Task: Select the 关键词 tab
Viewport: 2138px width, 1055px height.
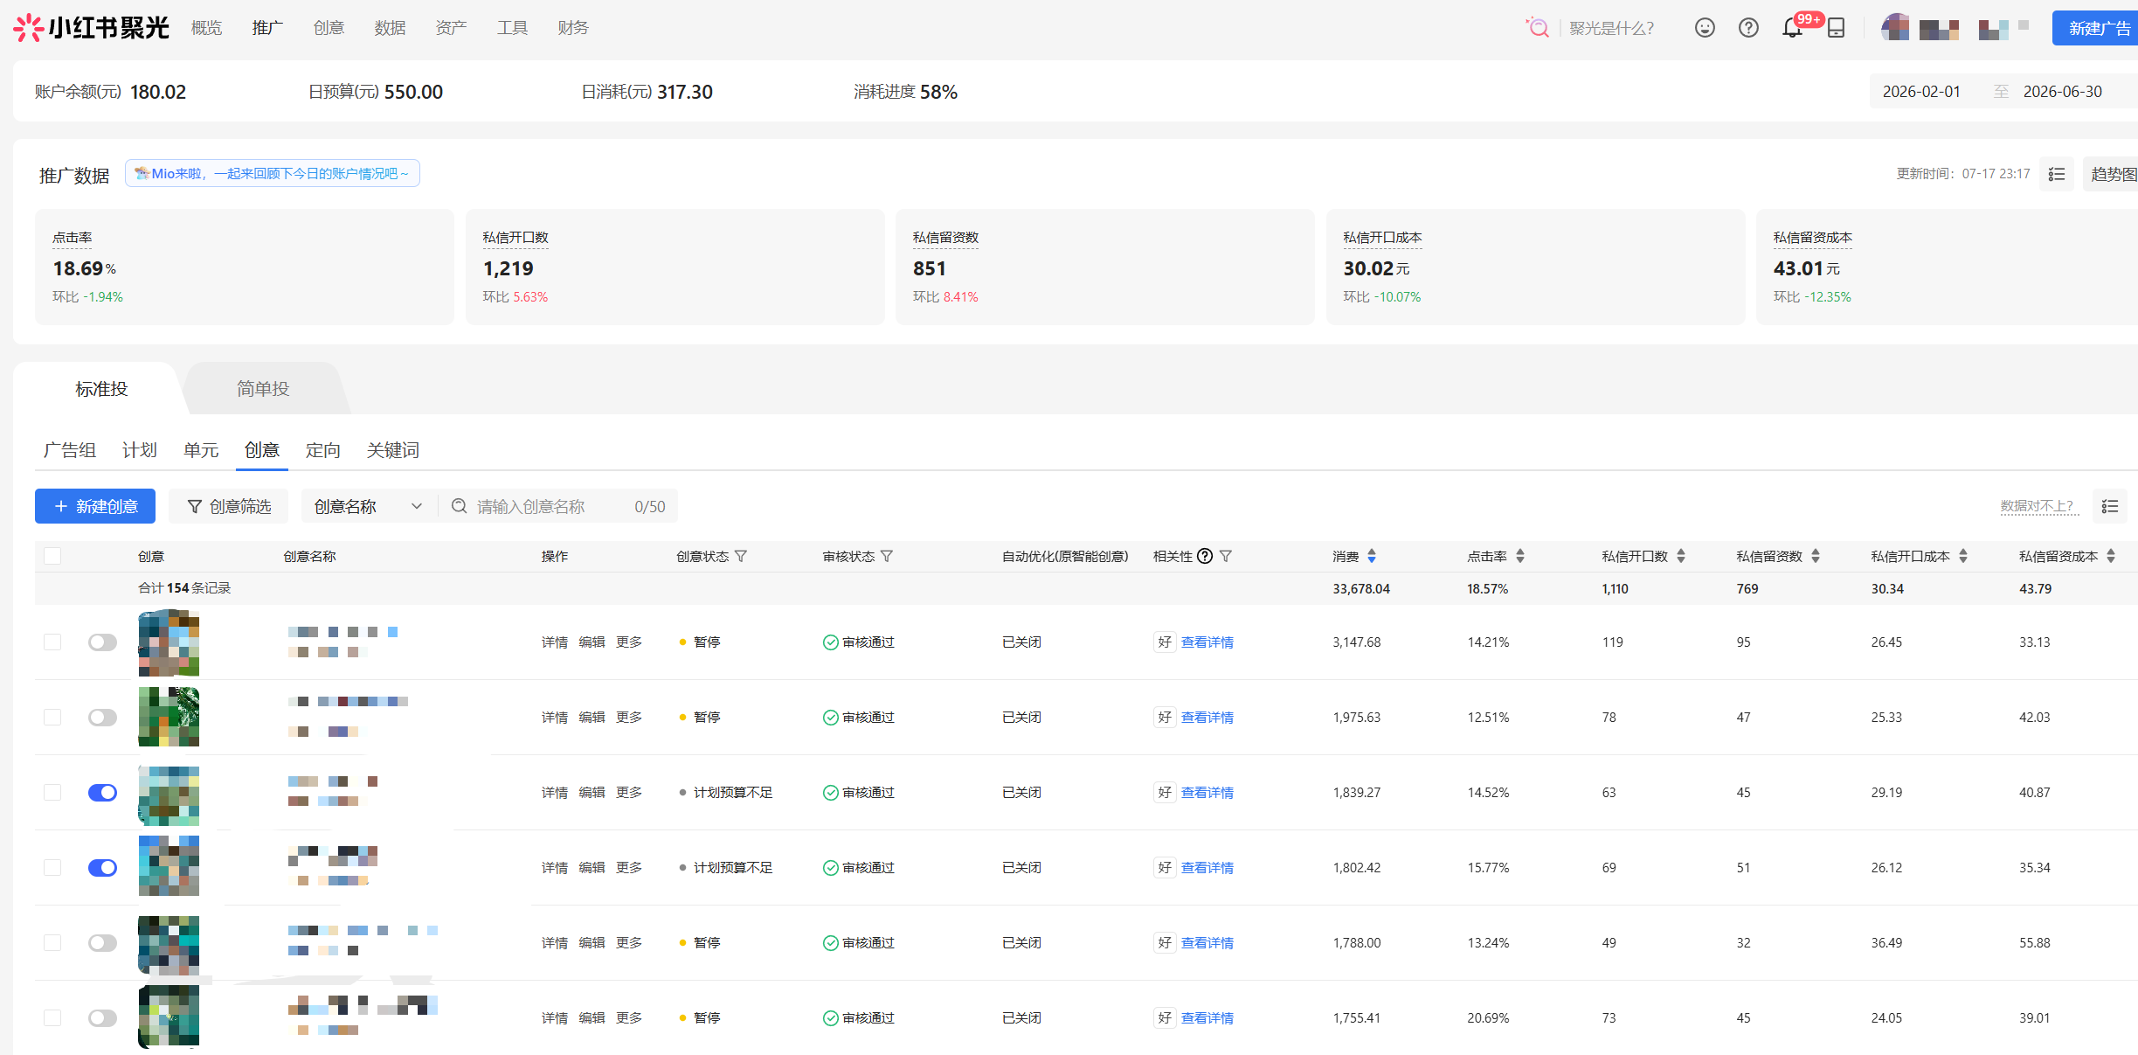Action: click(x=393, y=450)
